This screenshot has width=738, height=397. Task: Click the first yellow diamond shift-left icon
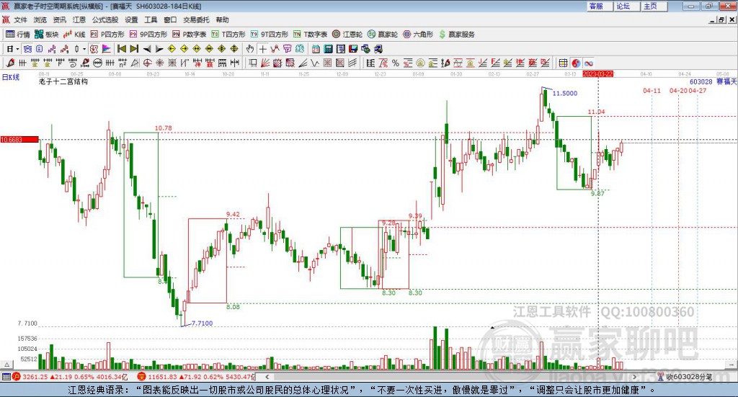[x=172, y=49]
